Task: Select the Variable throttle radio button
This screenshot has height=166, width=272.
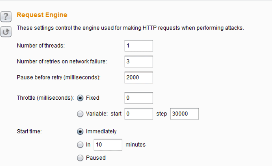Action: (80, 114)
